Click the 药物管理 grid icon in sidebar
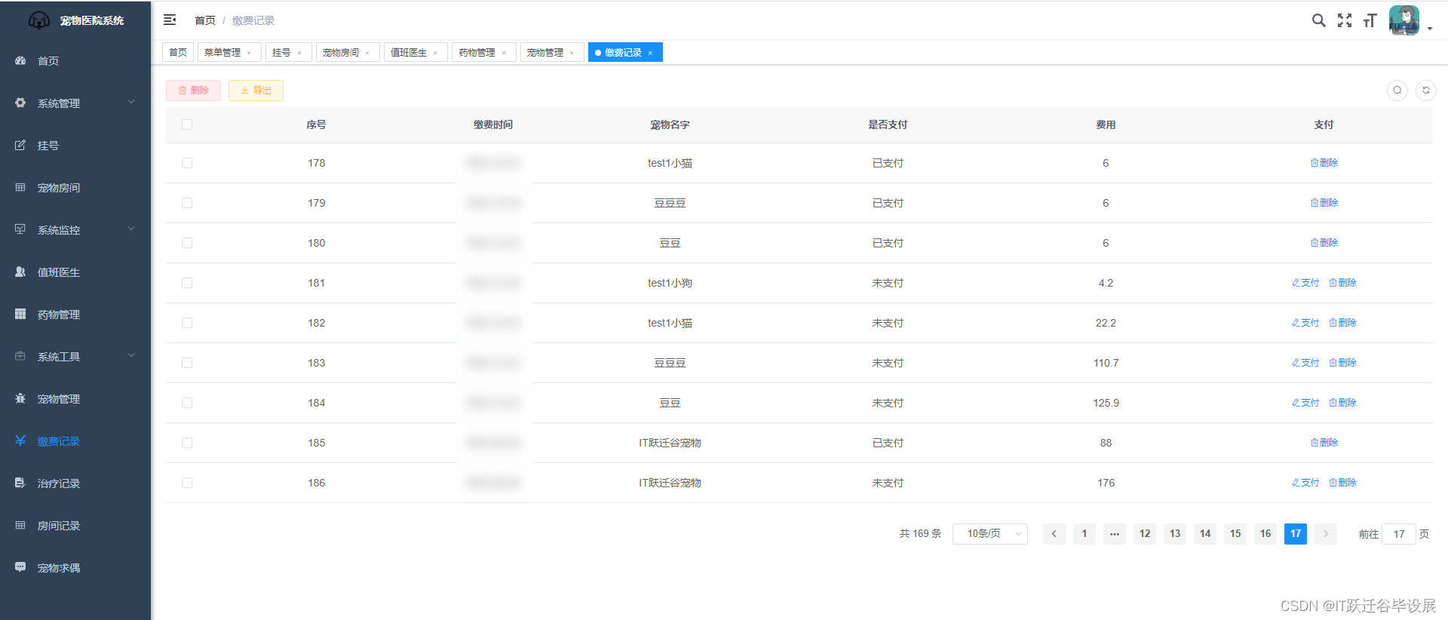The image size is (1448, 620). click(x=20, y=314)
